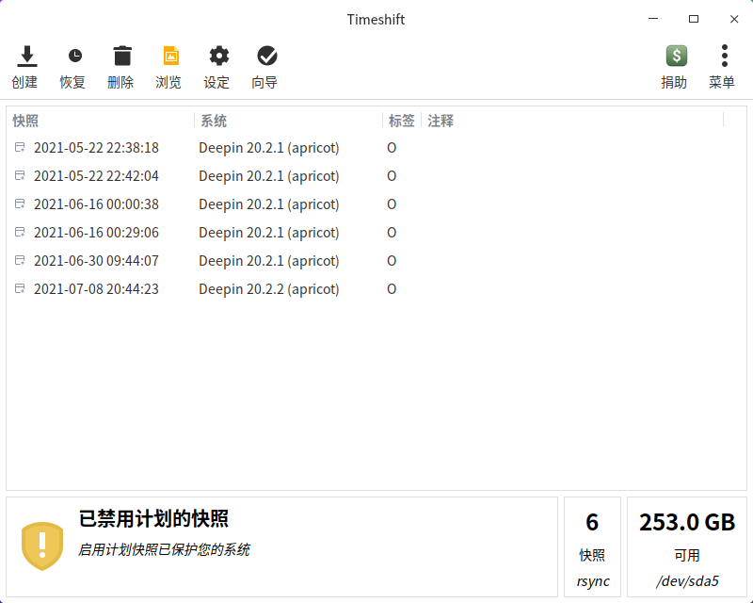Select snapshot icon for 2021-06-30 09:44:07
Screen dimensions: 753x603
[x=20, y=260]
